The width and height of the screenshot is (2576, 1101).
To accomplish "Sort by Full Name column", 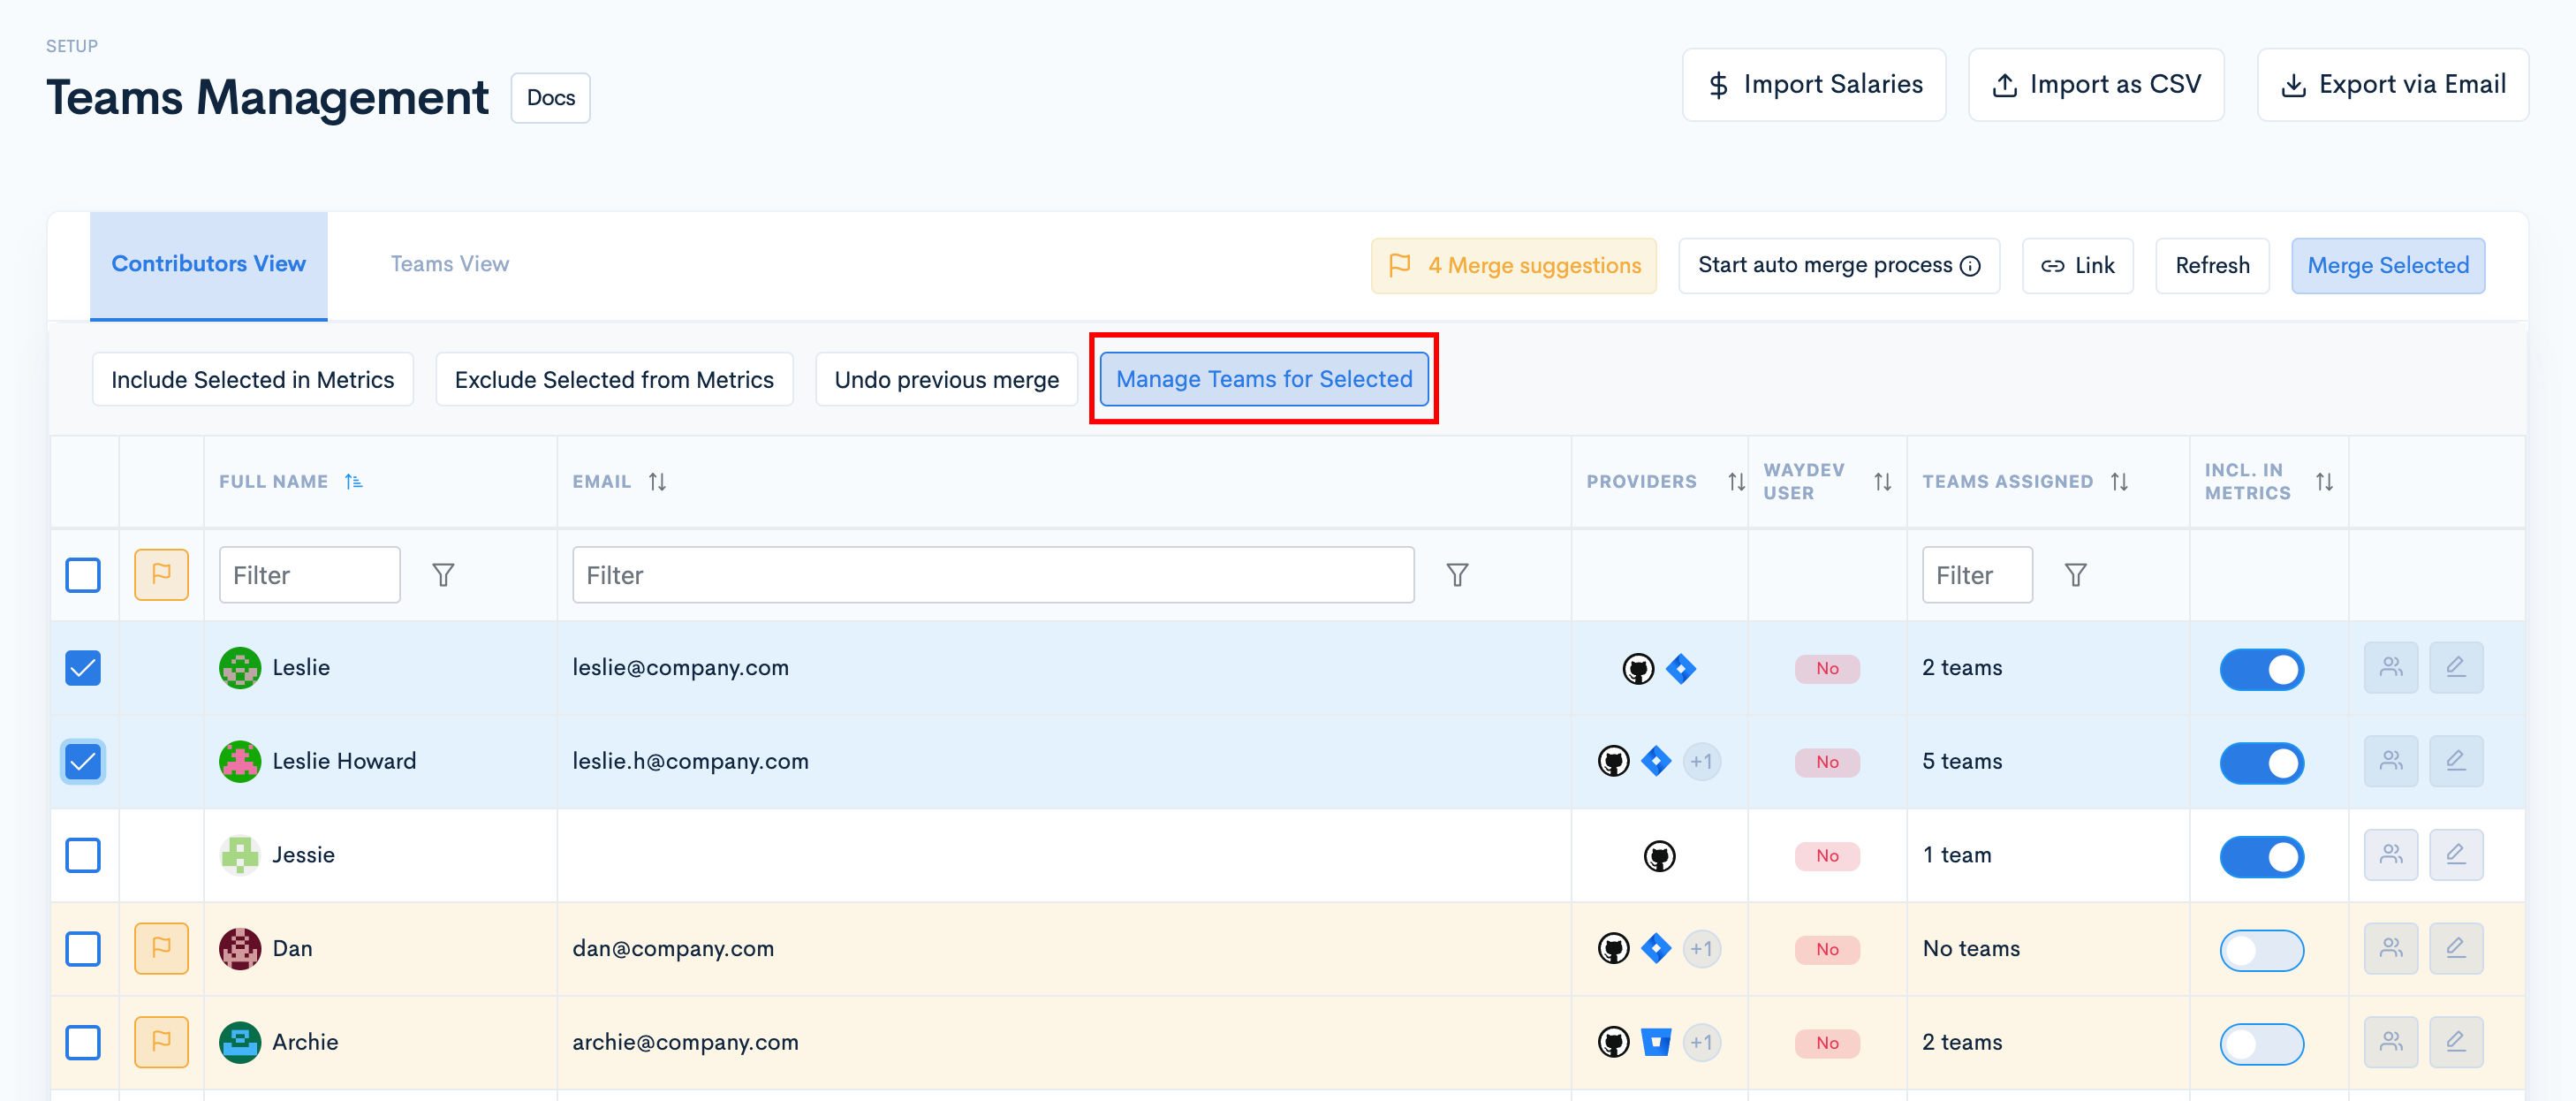I will click(x=354, y=482).
